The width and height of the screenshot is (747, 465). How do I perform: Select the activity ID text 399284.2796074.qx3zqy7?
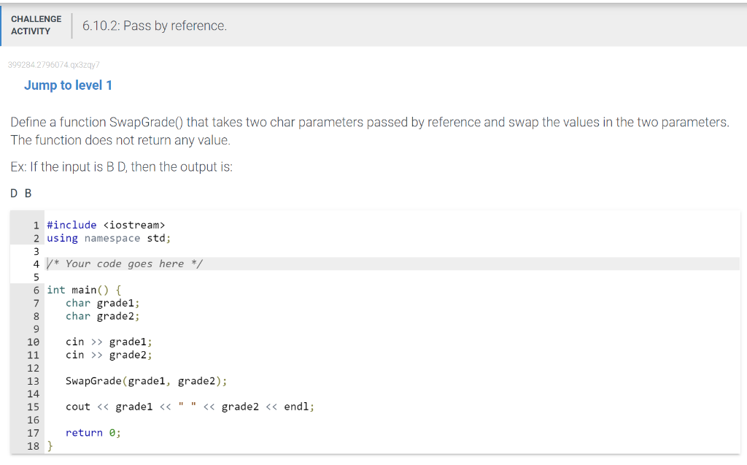(54, 65)
